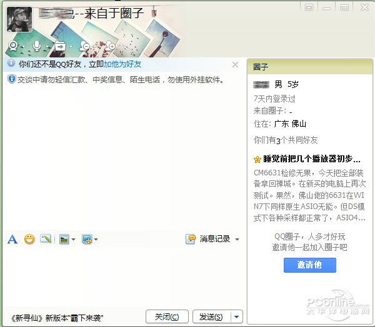Viewport: 375px width, 327px height.
Task: Click the 关闭(C) button
Action: pyautogui.click(x=167, y=317)
